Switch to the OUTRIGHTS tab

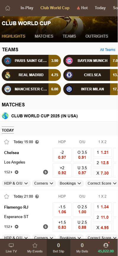97,36
